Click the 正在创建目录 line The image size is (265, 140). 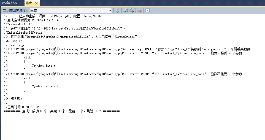click(x=64, y=28)
